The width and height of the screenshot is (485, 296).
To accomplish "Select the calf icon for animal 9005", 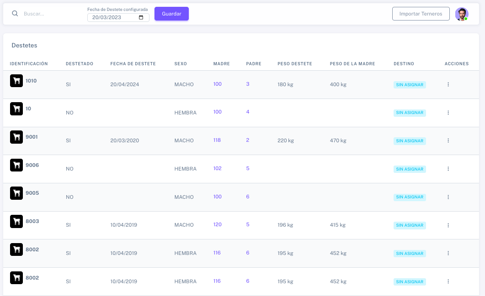I will [16, 193].
